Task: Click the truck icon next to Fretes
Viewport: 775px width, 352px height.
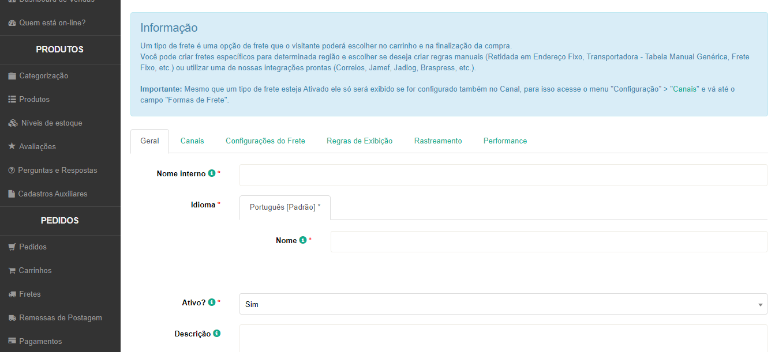Action: point(12,294)
